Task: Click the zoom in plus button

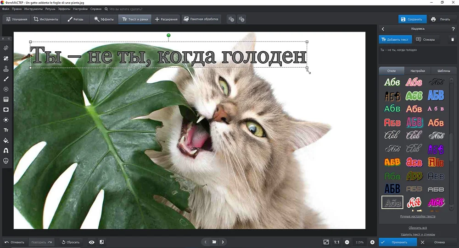Action: coord(372,242)
